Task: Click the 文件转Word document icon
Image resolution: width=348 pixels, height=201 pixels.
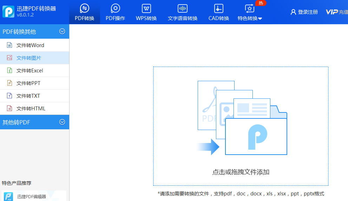Action: point(9,45)
